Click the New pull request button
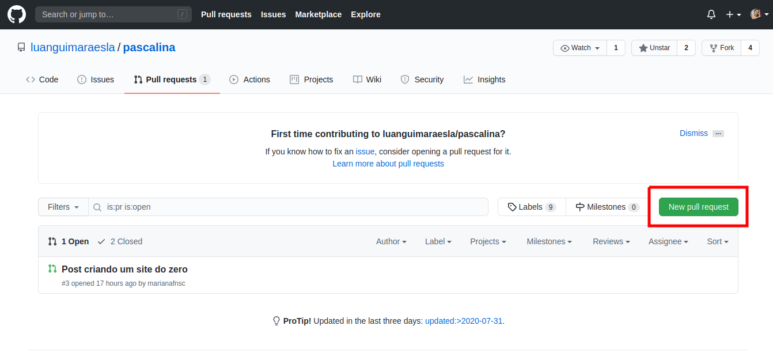 698,207
